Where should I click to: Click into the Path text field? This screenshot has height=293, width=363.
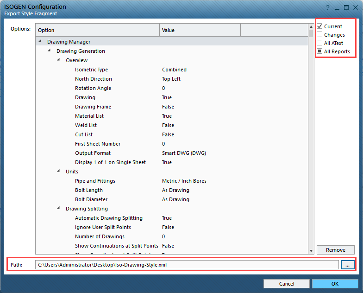tap(187, 264)
